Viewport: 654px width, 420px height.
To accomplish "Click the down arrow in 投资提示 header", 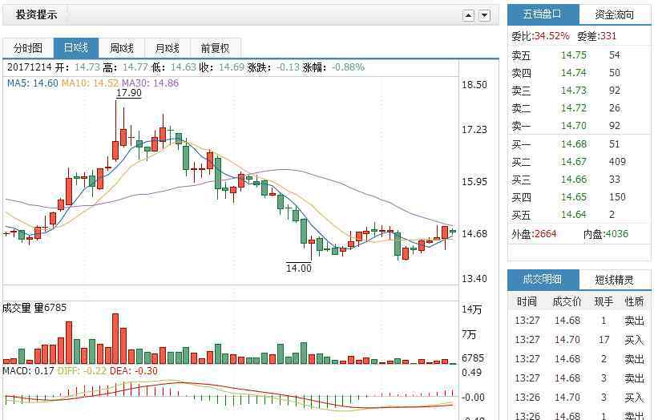I will coord(484,15).
